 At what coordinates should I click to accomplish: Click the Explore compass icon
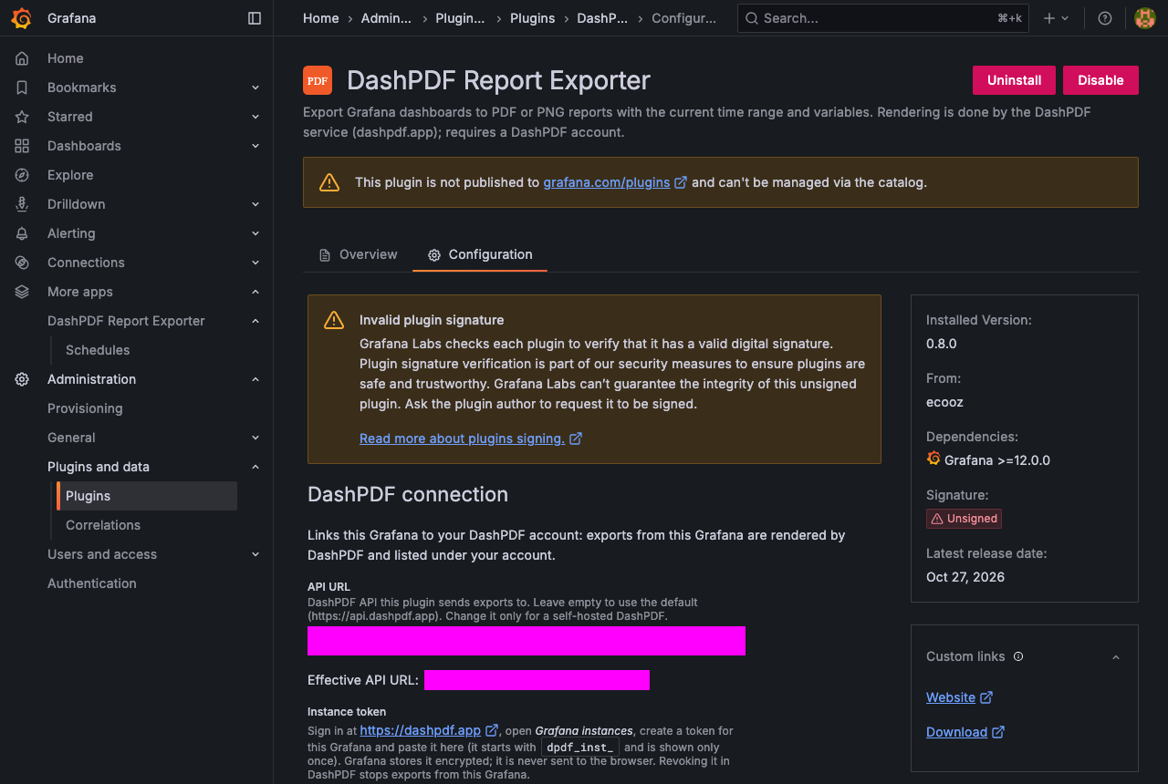[22, 175]
